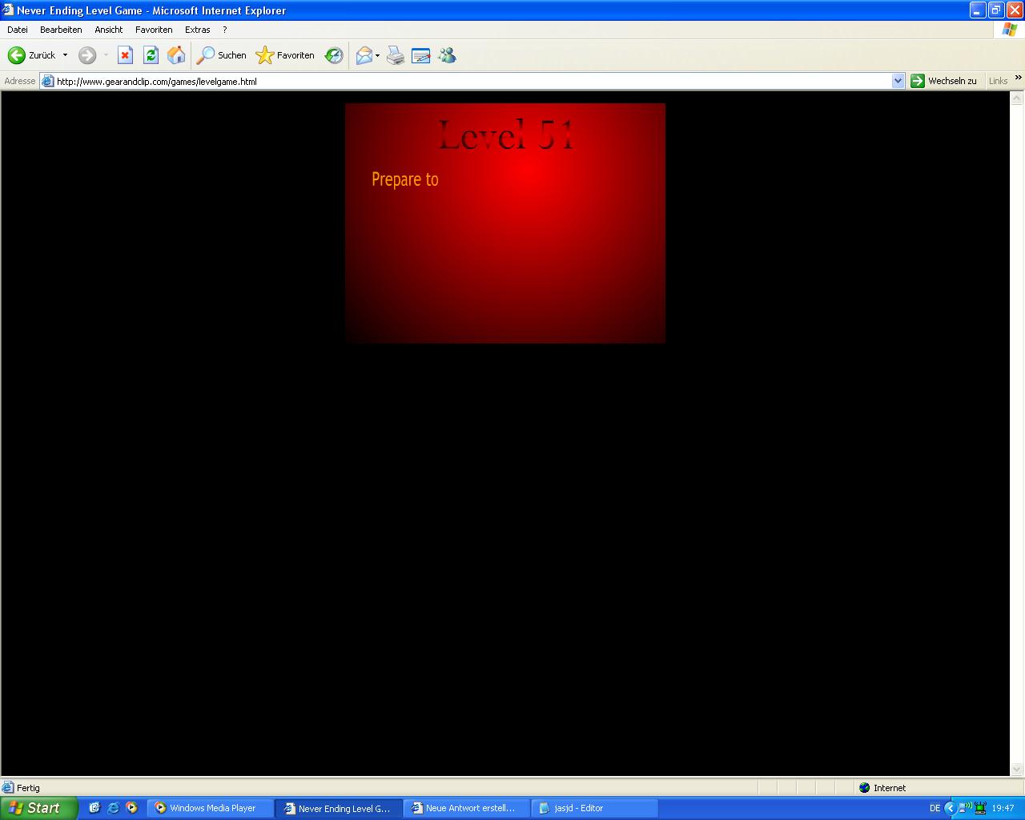
Task: Open the Messenger people icon
Action: click(447, 55)
